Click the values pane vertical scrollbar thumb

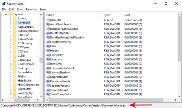click(179, 39)
